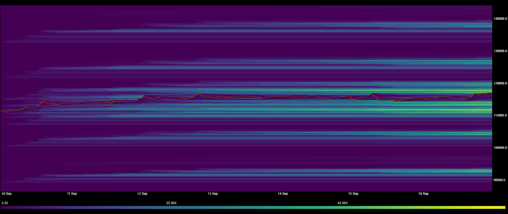Image resolution: width=508 pixels, height=214 pixels.
Task: Click the 15 Sep time axis label
Action: 353,194
